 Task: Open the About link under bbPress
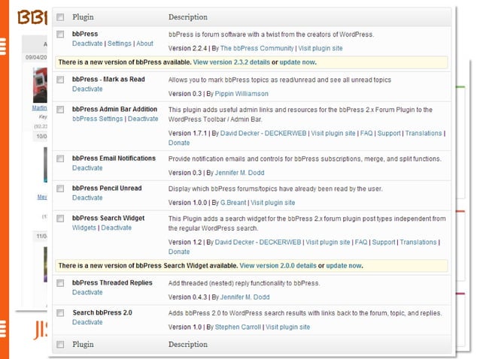pos(144,44)
